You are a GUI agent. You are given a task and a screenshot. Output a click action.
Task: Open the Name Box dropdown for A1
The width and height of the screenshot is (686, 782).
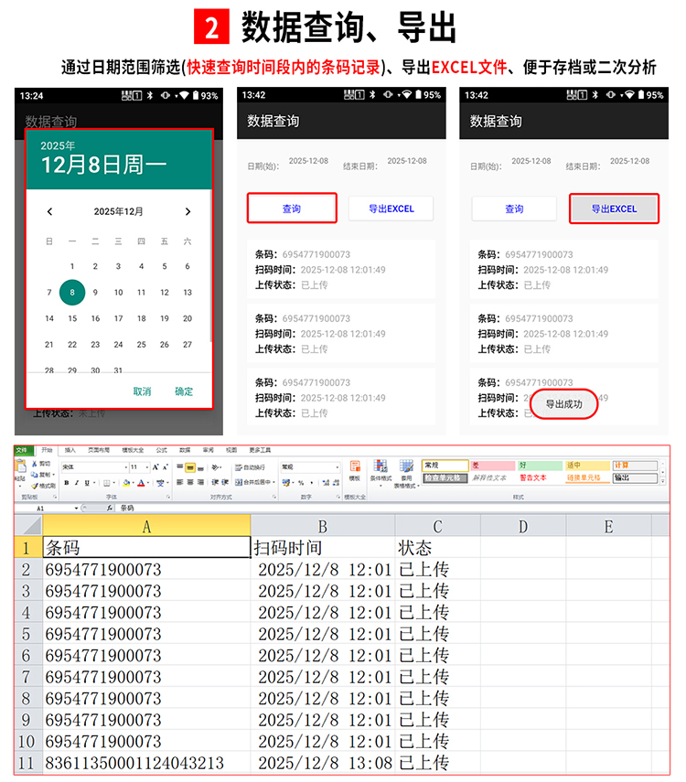76,509
